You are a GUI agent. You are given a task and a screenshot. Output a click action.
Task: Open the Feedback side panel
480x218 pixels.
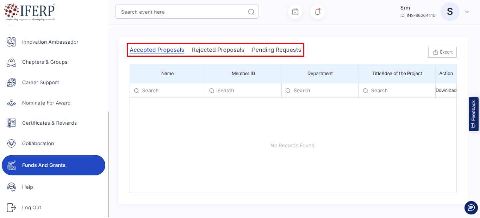coord(473,114)
